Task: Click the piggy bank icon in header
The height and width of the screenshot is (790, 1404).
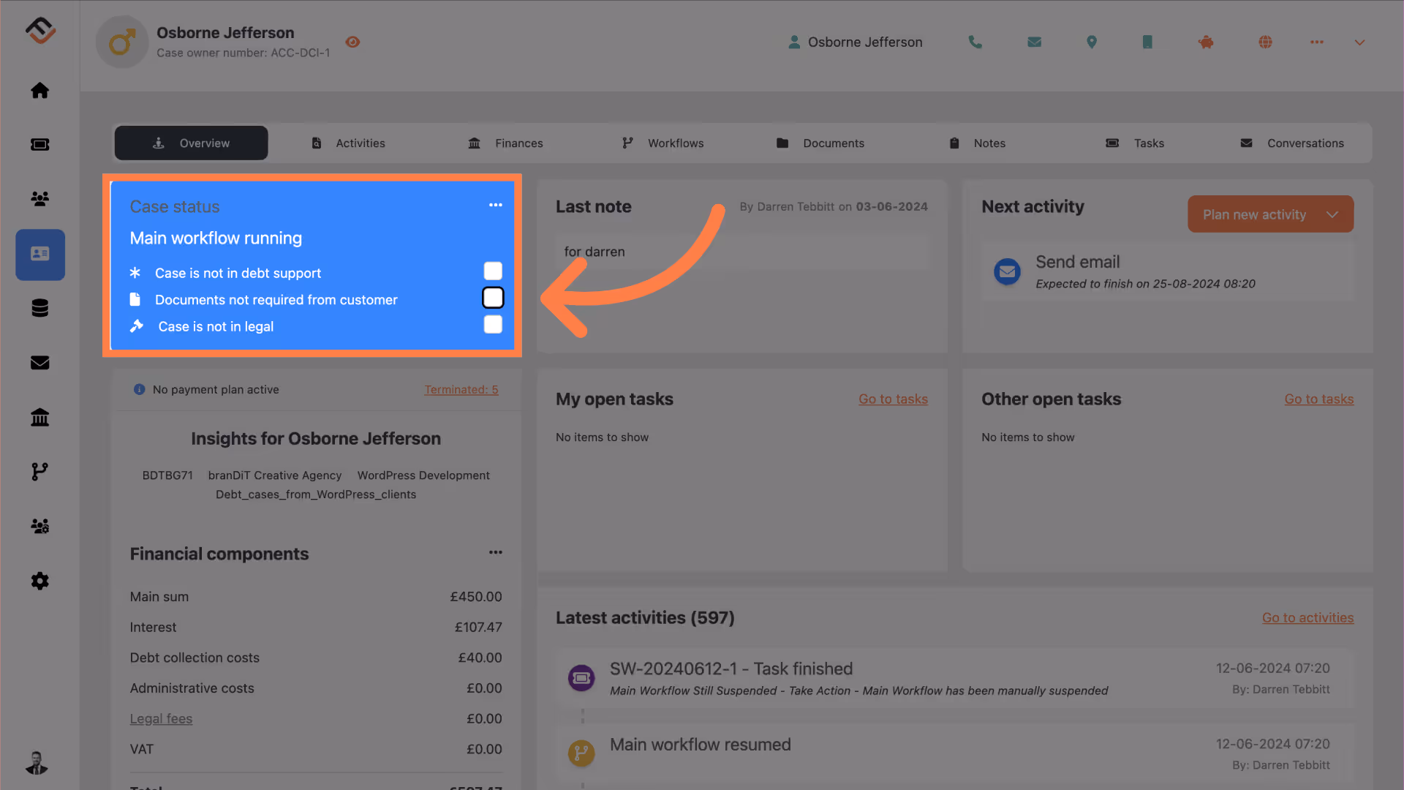Action: point(1206,42)
